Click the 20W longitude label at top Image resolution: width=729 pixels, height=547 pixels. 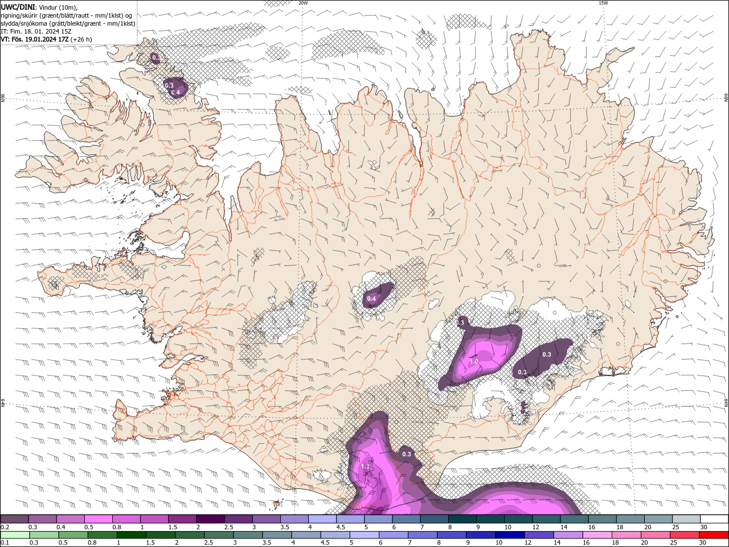click(x=303, y=3)
